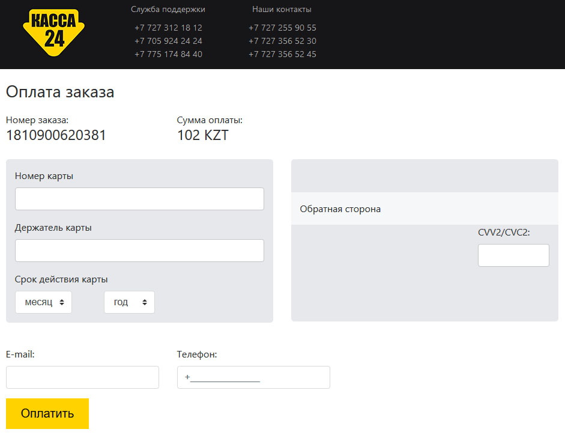Select the CVV2/CVC2 entry box
Screen dimensions: 565x438
(x=513, y=255)
